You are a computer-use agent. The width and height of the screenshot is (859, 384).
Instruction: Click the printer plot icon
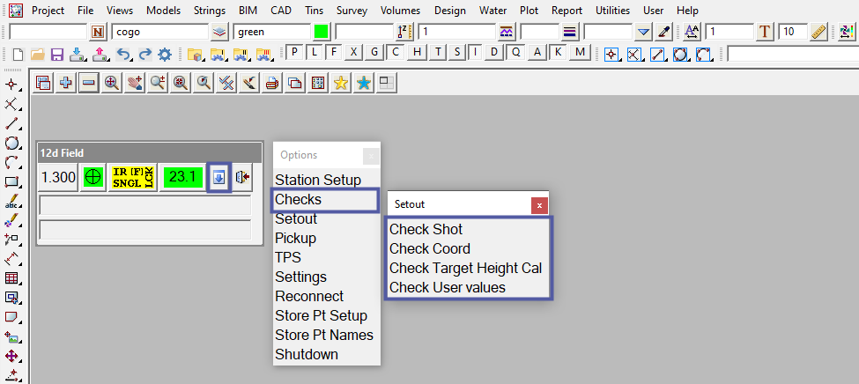click(272, 84)
